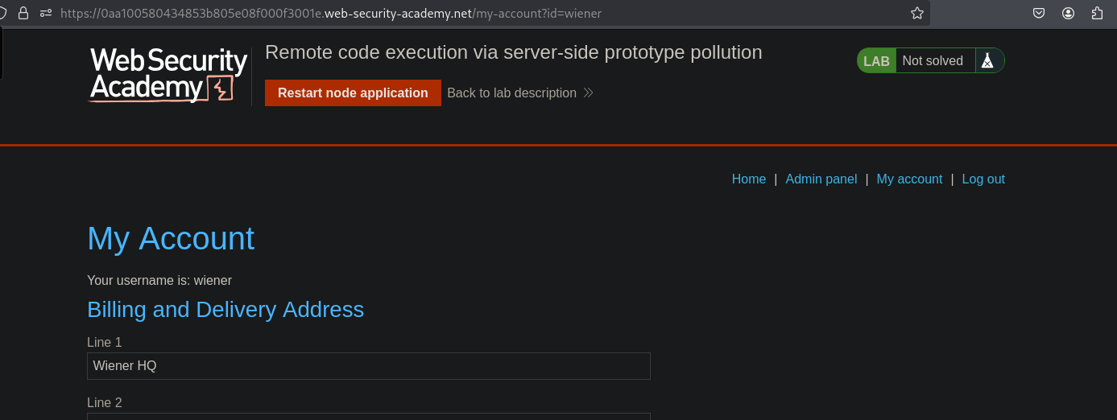The image size is (1117, 420).
Task: Click the Save to Pocket icon
Action: [1039, 13]
